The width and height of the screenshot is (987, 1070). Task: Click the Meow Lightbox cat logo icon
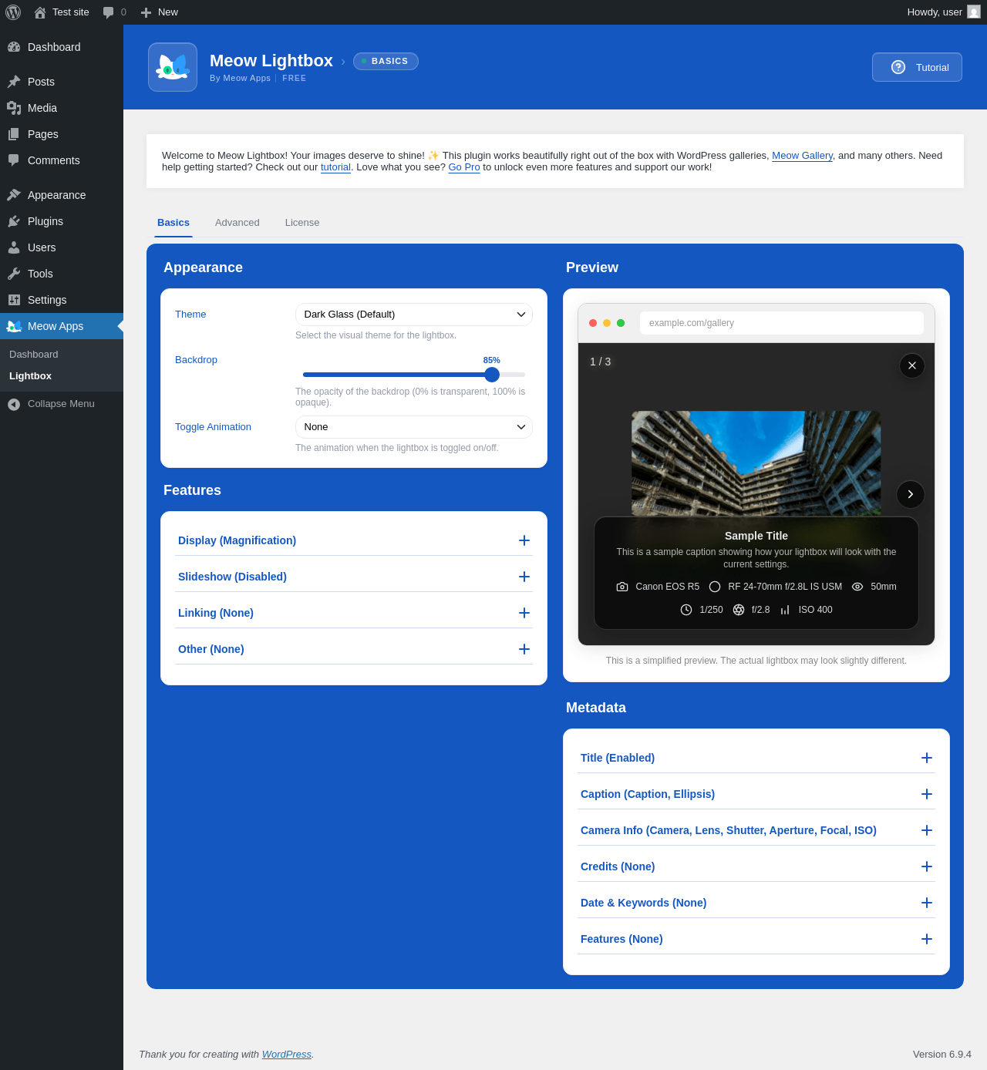point(173,67)
